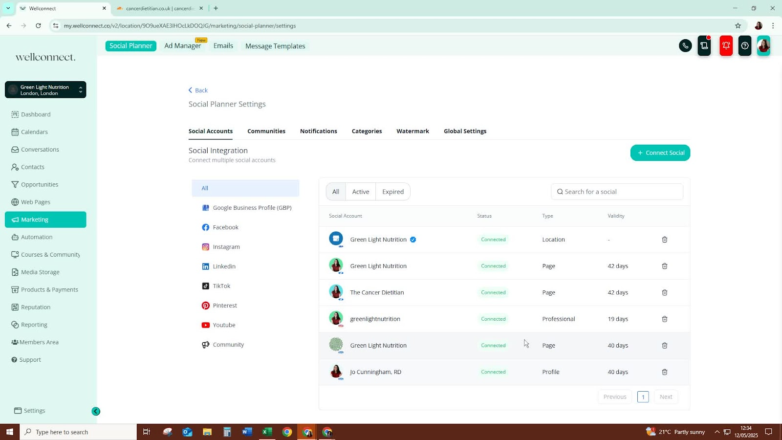Delete the greenlightnutrition Professional account via trash icon
The image size is (782, 440).
pyautogui.click(x=664, y=319)
